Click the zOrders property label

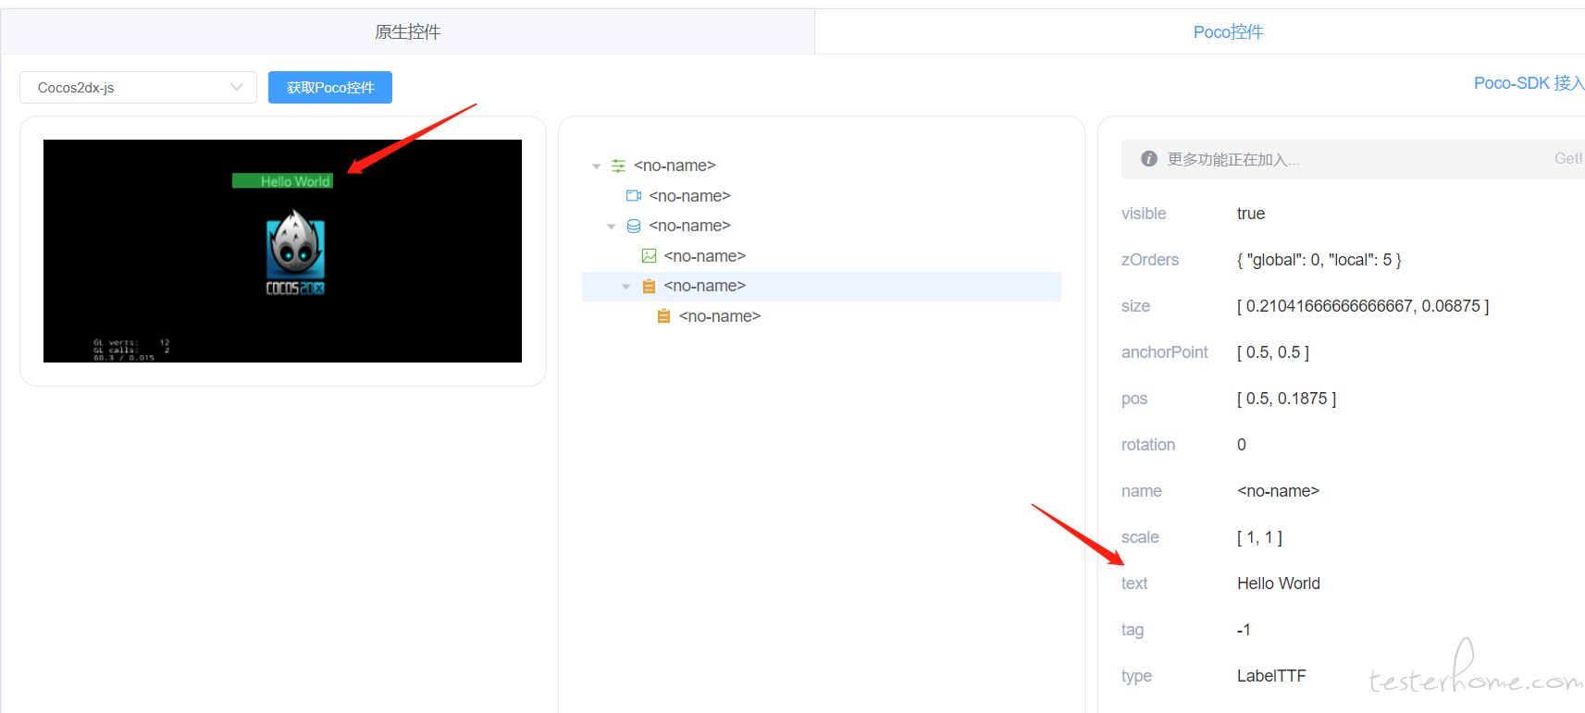coord(1150,260)
